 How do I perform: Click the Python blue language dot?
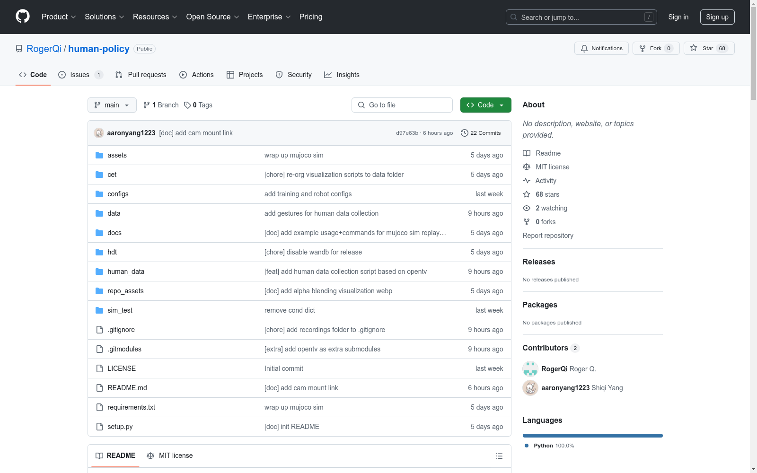pyautogui.click(x=527, y=446)
